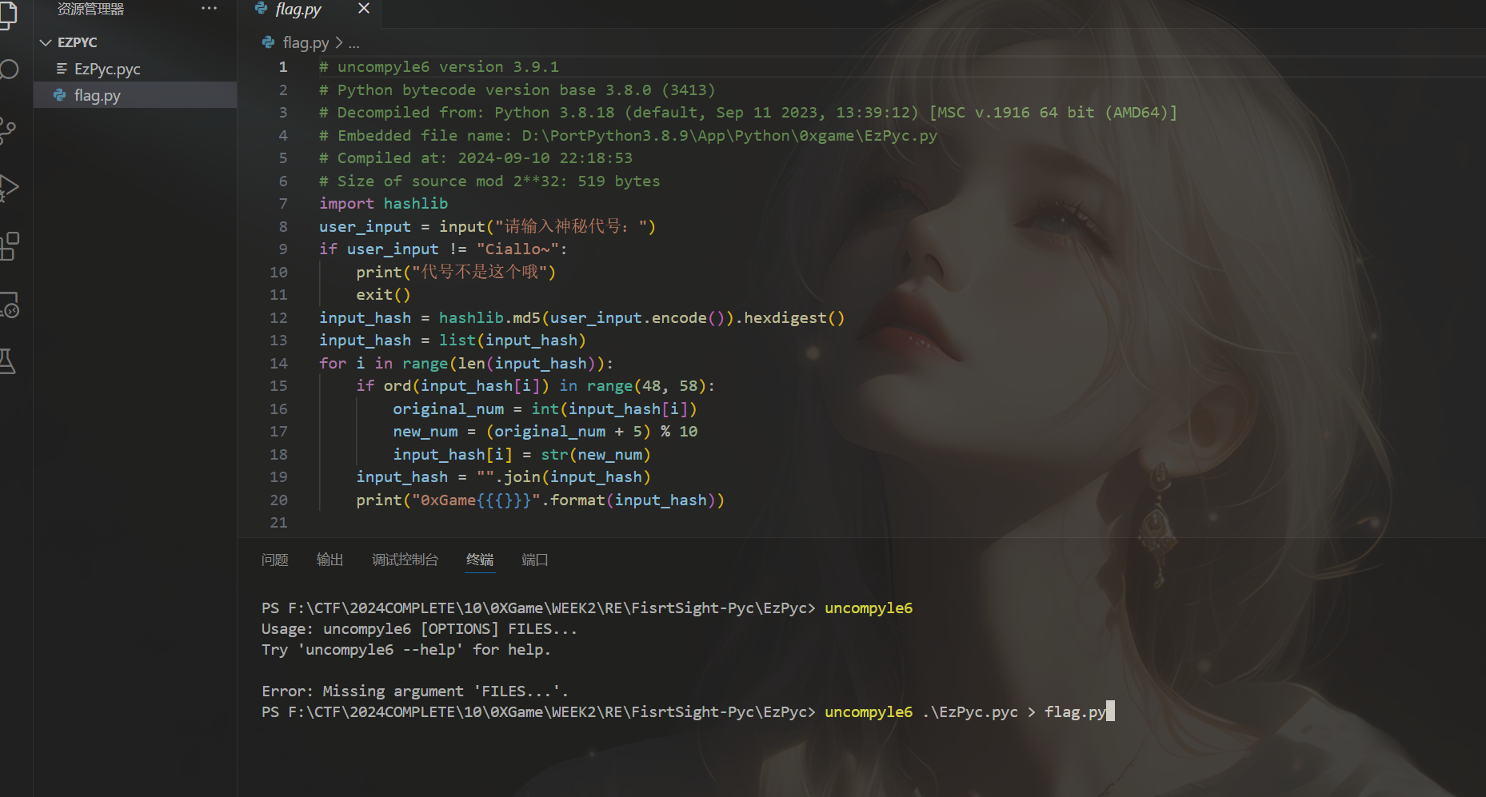
Task: Open the Problems panel tab
Action: tap(274, 560)
